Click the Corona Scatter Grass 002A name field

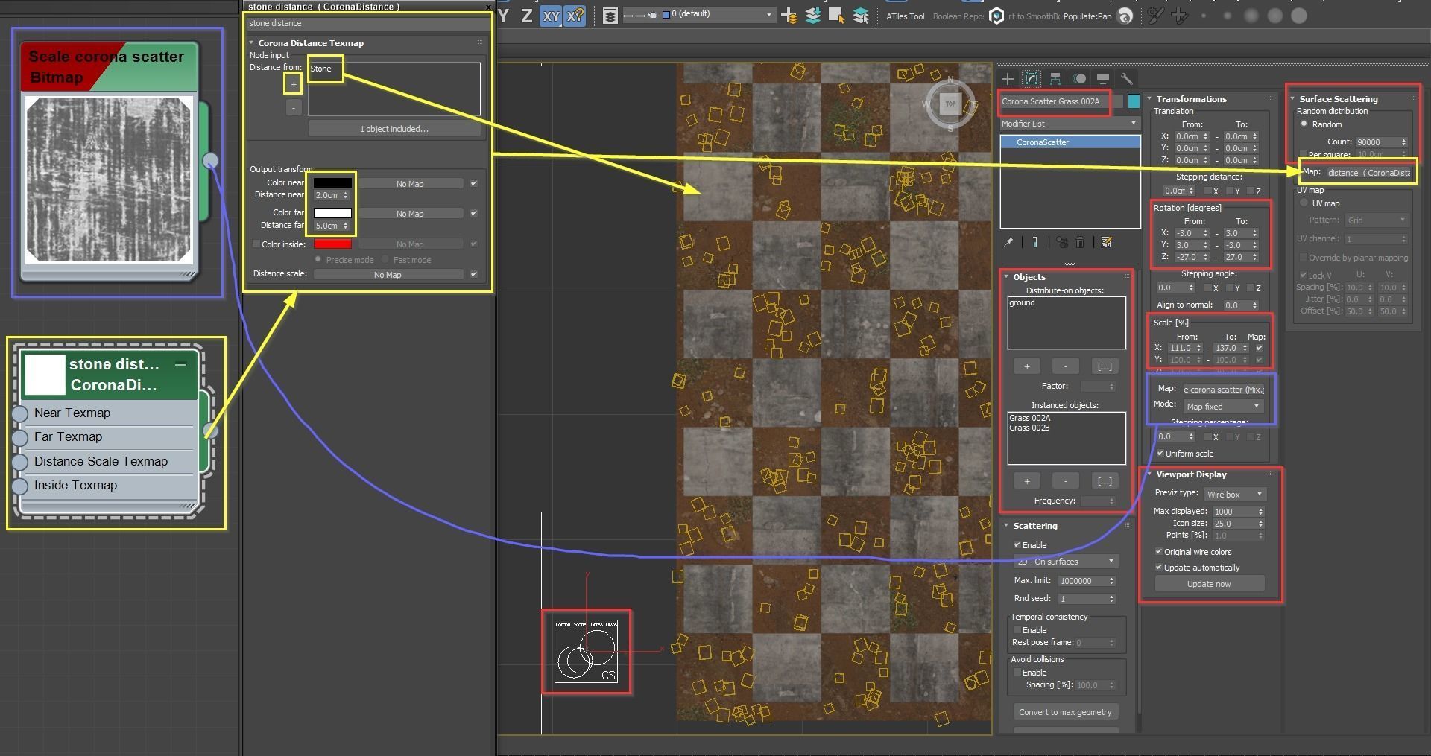[x=1061, y=101]
